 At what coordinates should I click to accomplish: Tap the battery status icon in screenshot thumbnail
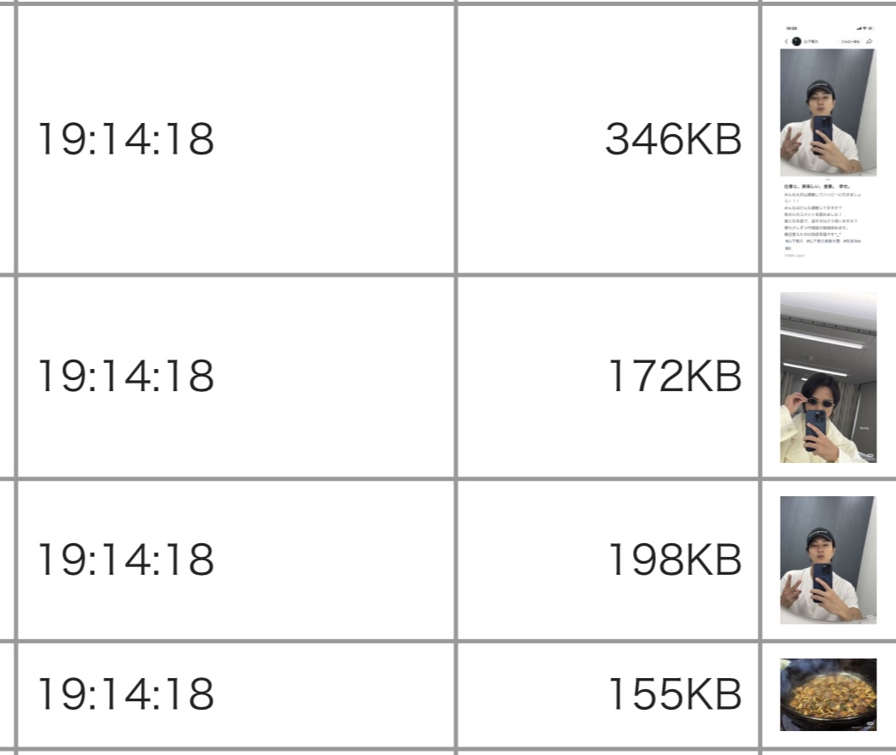(871, 28)
